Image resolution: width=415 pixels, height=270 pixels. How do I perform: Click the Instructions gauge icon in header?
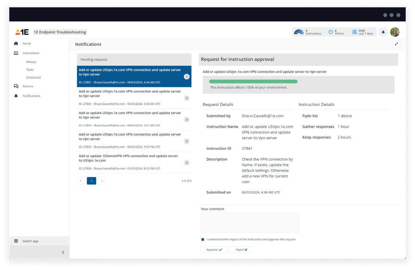(x=299, y=32)
